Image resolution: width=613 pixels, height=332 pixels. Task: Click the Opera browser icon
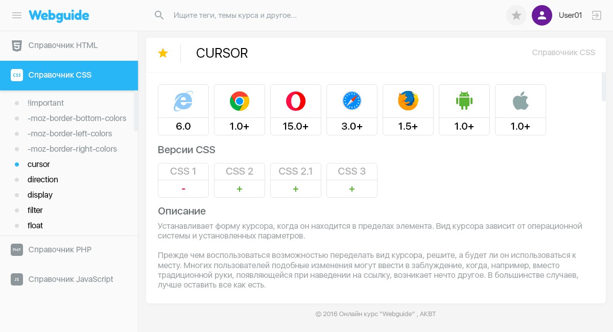tap(296, 101)
